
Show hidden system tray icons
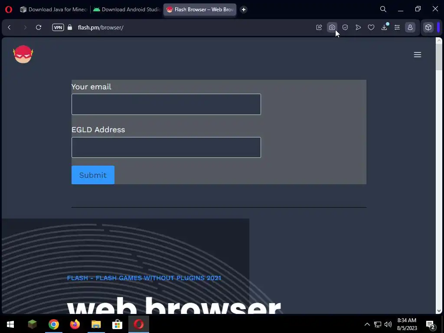pyautogui.click(x=367, y=324)
